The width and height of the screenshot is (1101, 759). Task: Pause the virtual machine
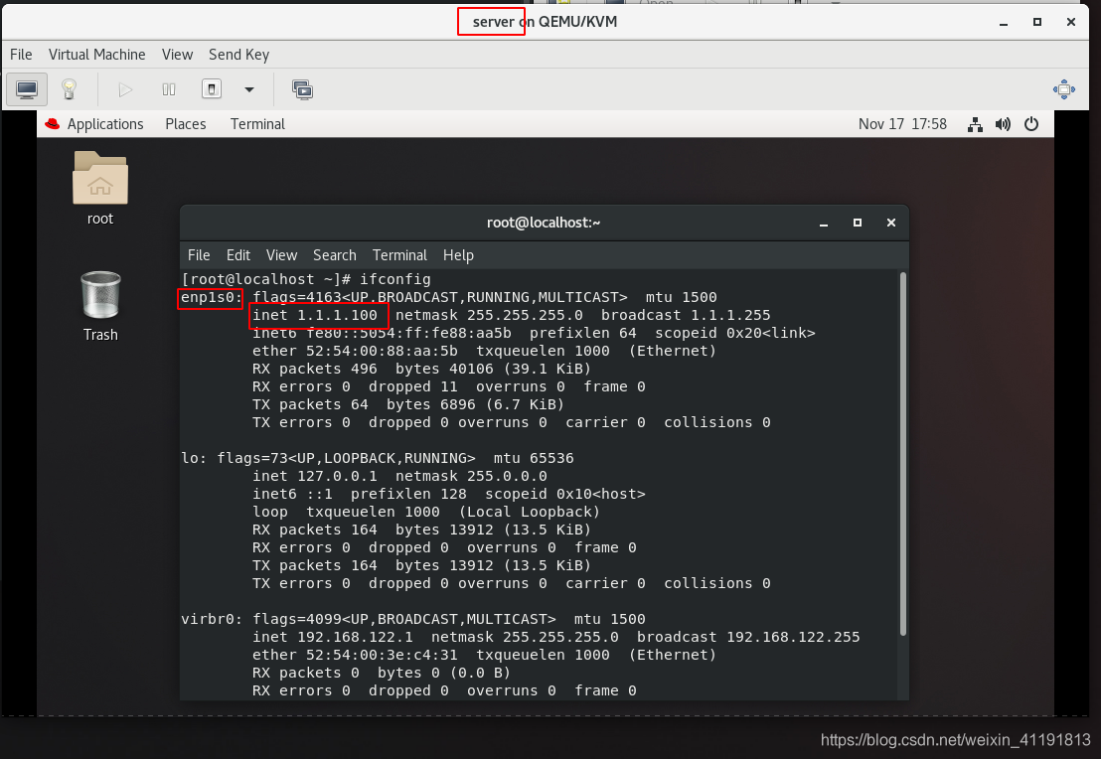[169, 89]
